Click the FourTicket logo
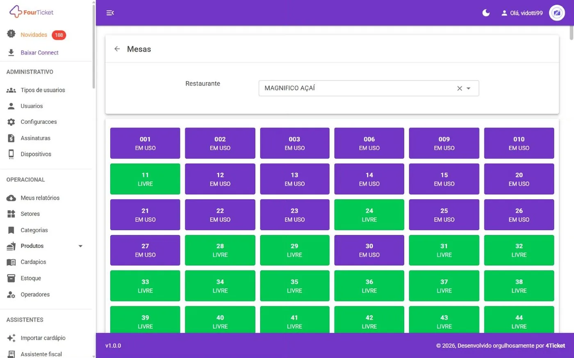Image resolution: width=574 pixels, height=358 pixels. 31,12
